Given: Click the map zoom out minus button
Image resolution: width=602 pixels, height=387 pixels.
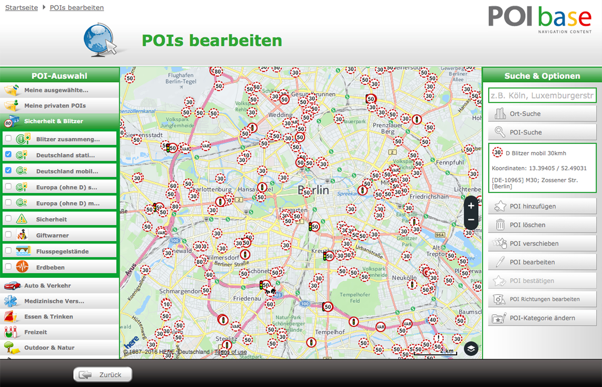Looking at the screenshot, I should click(471, 220).
